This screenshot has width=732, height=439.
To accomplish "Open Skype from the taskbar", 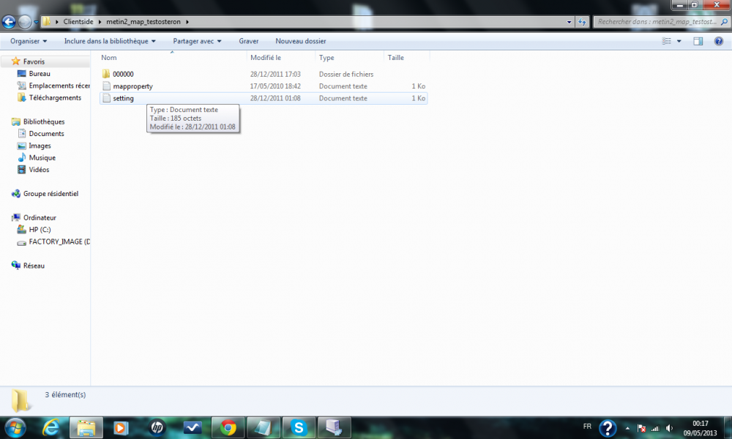I will (x=299, y=427).
